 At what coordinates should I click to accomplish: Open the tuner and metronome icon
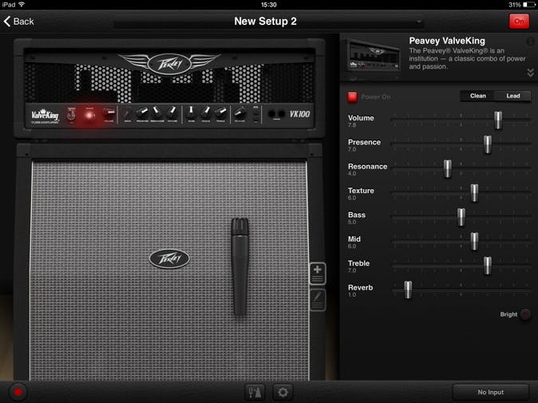click(x=255, y=392)
